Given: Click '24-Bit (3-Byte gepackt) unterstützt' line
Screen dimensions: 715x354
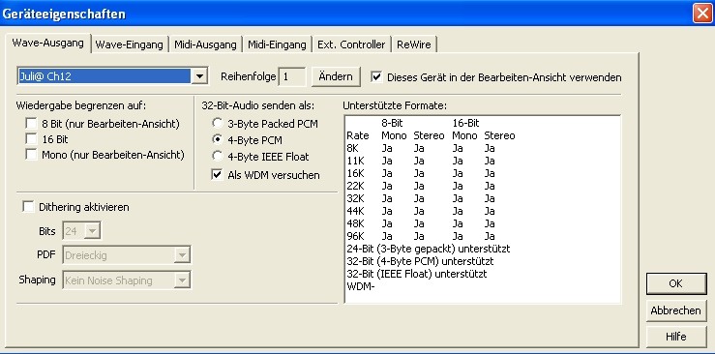Looking at the screenshot, I should pos(429,249).
